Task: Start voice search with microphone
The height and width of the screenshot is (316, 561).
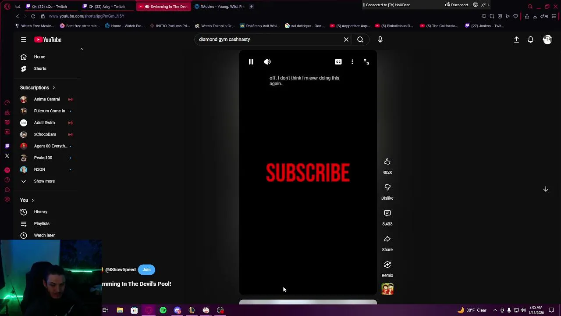Action: 380,39
